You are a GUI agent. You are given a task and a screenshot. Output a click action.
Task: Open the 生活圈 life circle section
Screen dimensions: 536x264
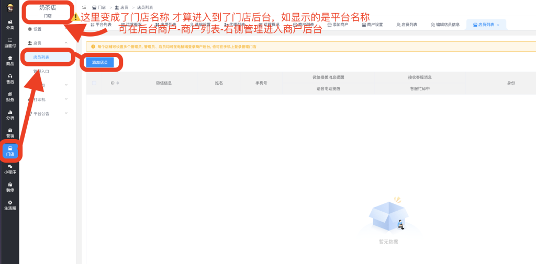[x=9, y=205]
